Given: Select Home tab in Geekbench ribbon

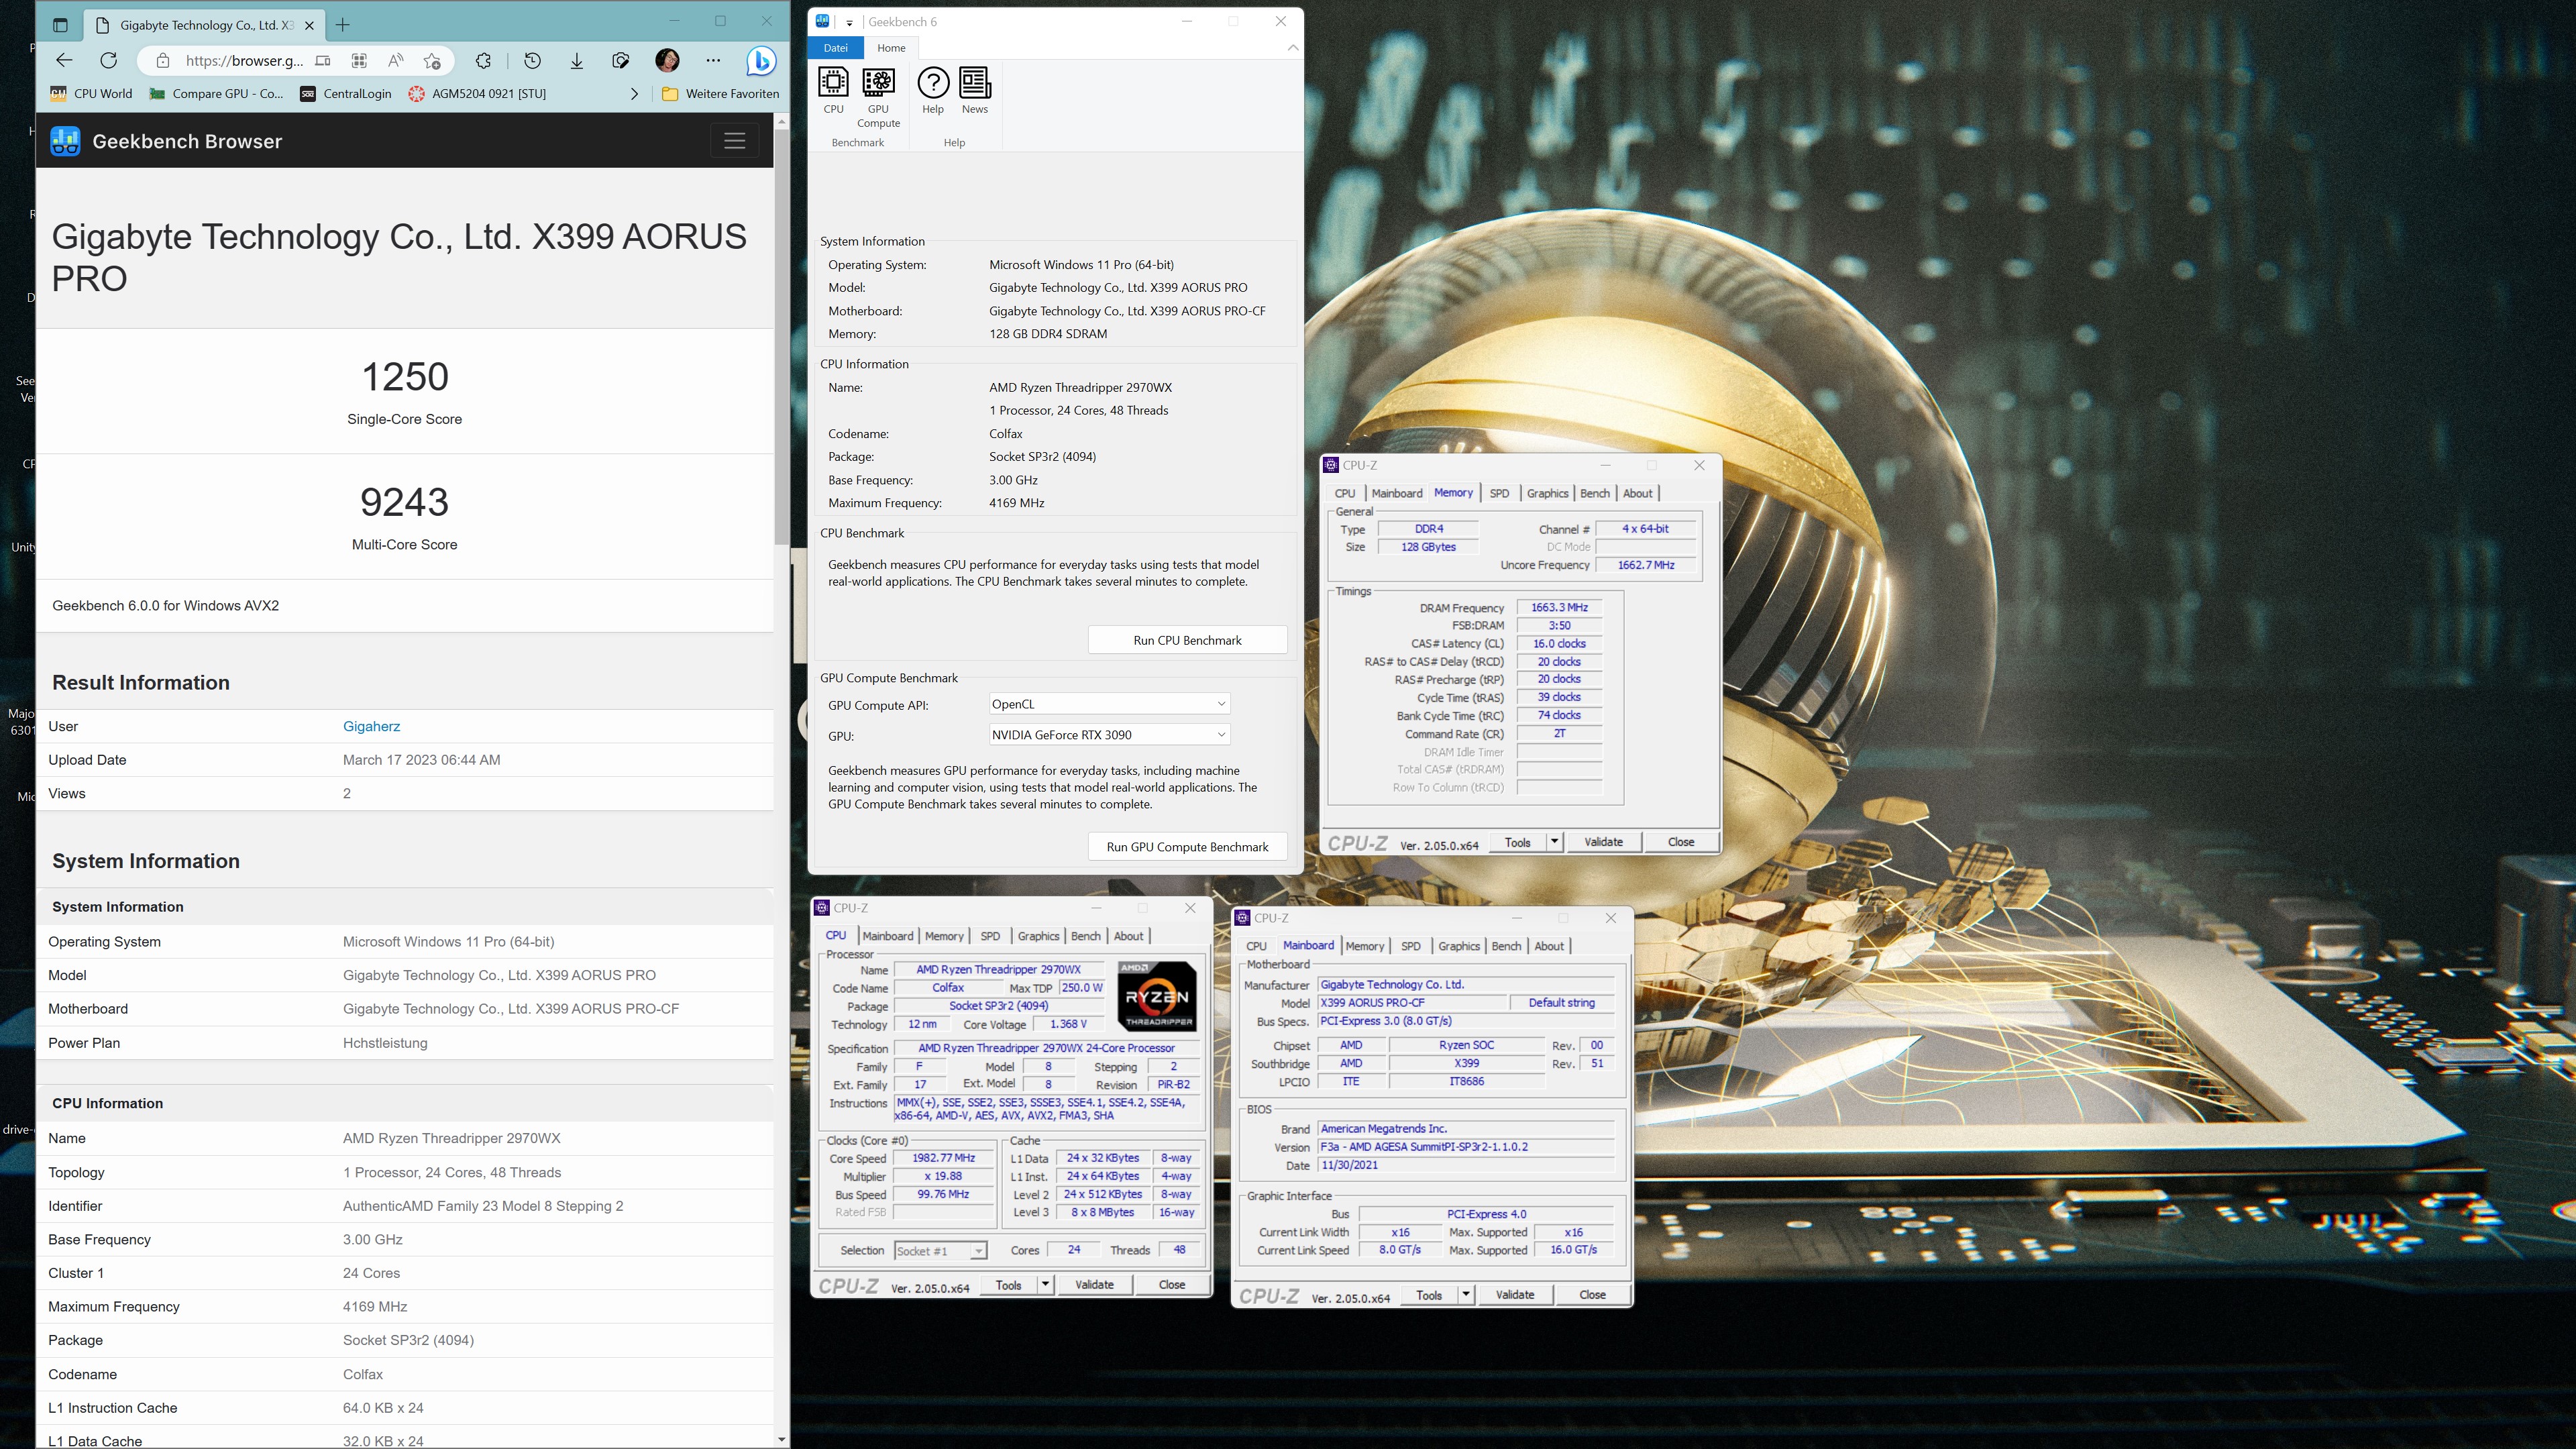Looking at the screenshot, I should [891, 48].
